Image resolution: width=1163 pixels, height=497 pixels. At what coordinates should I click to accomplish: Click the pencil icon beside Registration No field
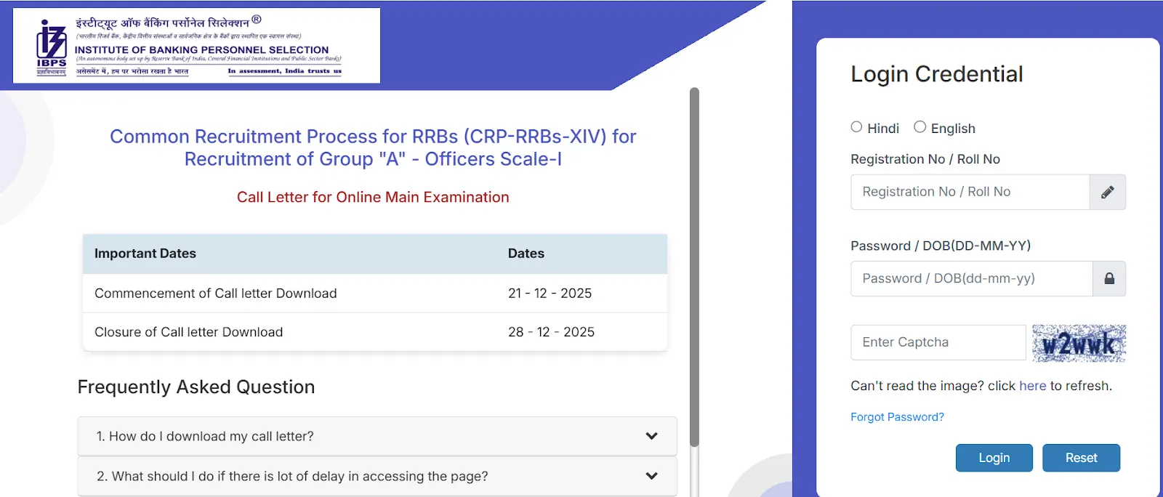tap(1107, 192)
